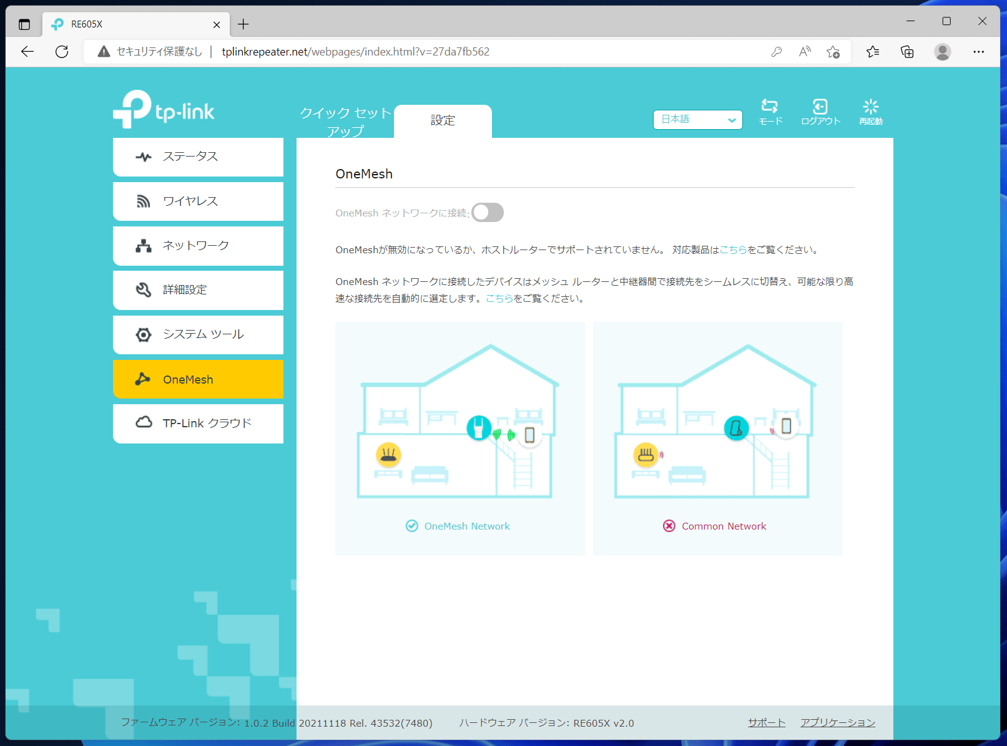The image size is (1007, 746).
Task: Reload the page with refresh icon
Action: [x=62, y=52]
